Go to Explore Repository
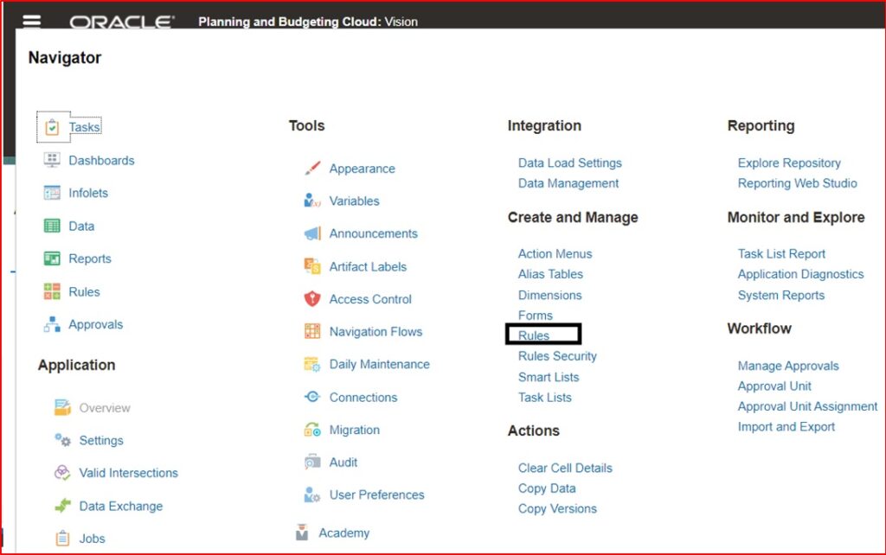 (789, 163)
